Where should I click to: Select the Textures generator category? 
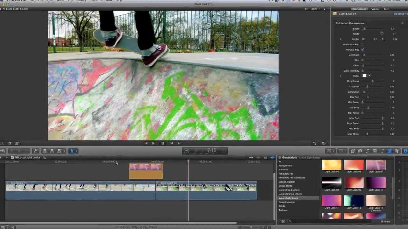pyautogui.click(x=283, y=210)
